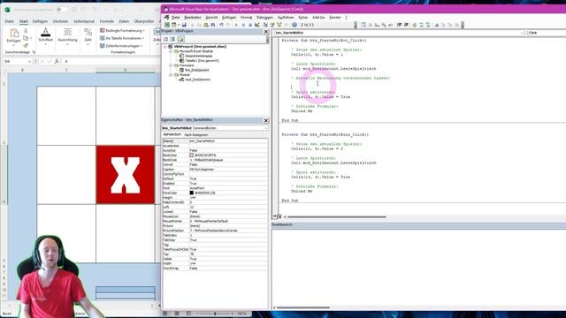
Task: Open the Ausführen menu in VBA editor
Action: point(286,18)
